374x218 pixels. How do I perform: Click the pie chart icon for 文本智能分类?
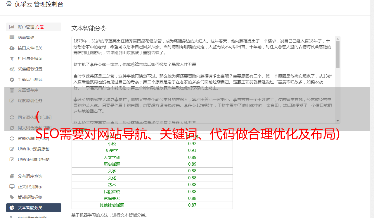tap(12, 208)
